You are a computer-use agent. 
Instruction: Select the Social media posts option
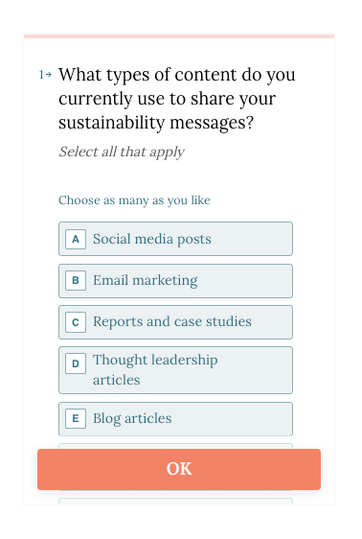(175, 239)
